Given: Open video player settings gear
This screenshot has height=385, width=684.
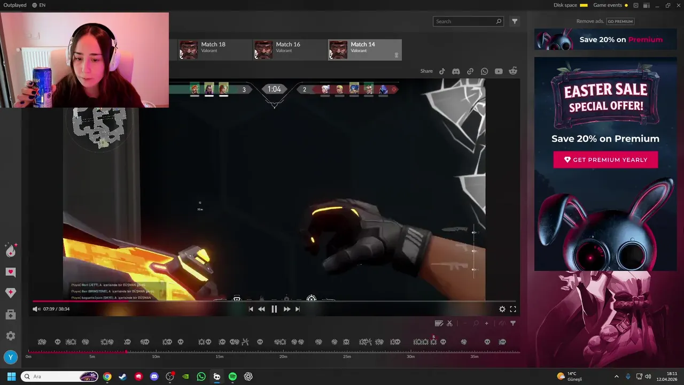Looking at the screenshot, I should point(502,309).
